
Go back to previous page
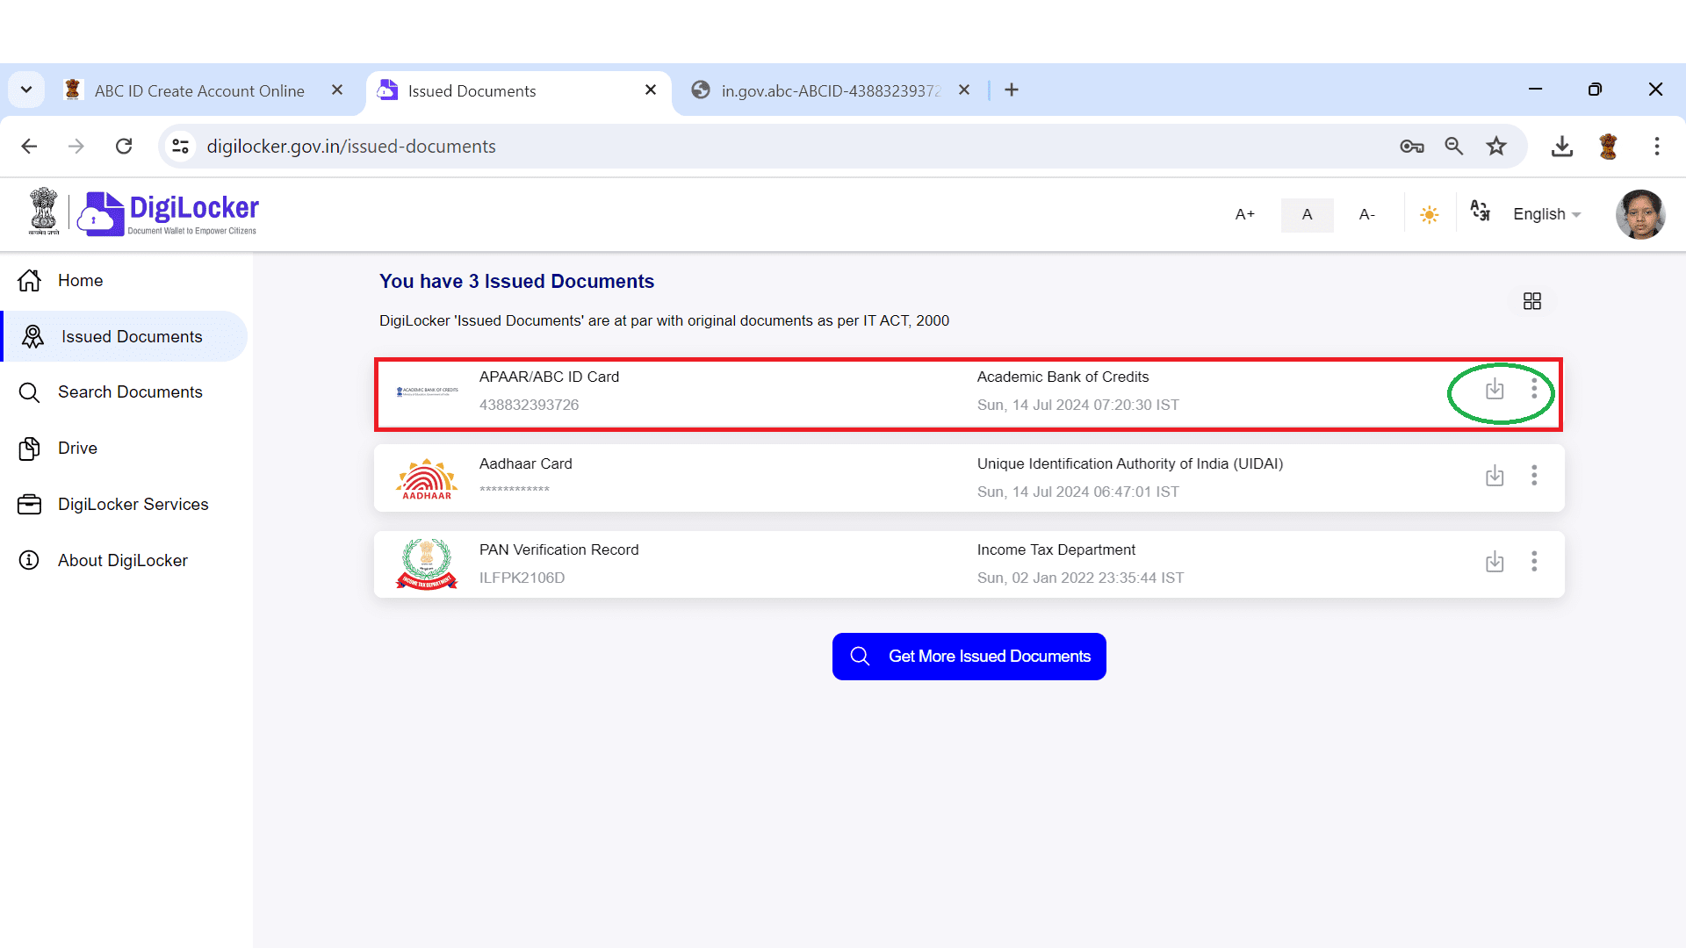29,146
